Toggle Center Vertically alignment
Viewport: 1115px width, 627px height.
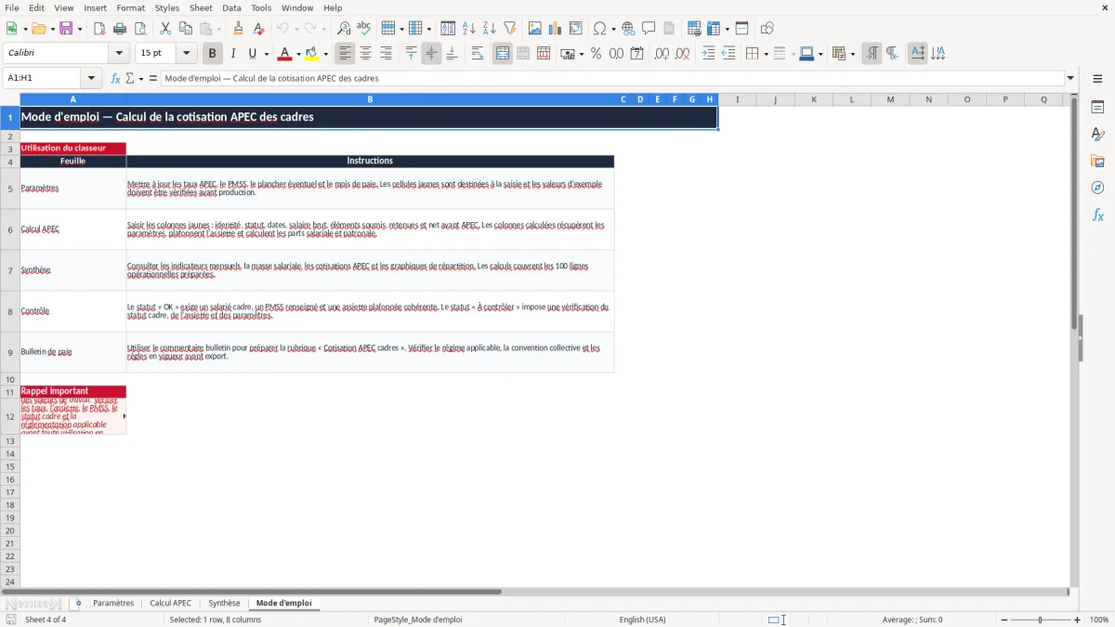coord(431,54)
